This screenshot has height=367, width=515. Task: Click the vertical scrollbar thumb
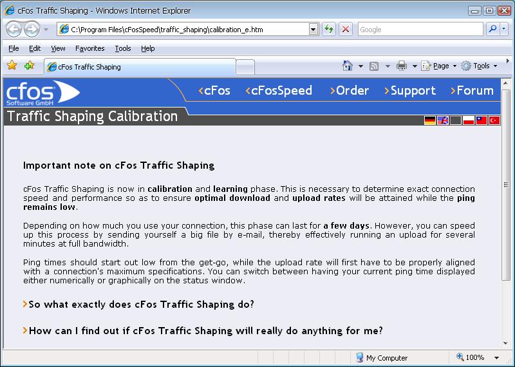(506, 185)
